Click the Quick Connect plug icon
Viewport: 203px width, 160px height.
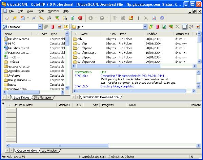click(34, 18)
